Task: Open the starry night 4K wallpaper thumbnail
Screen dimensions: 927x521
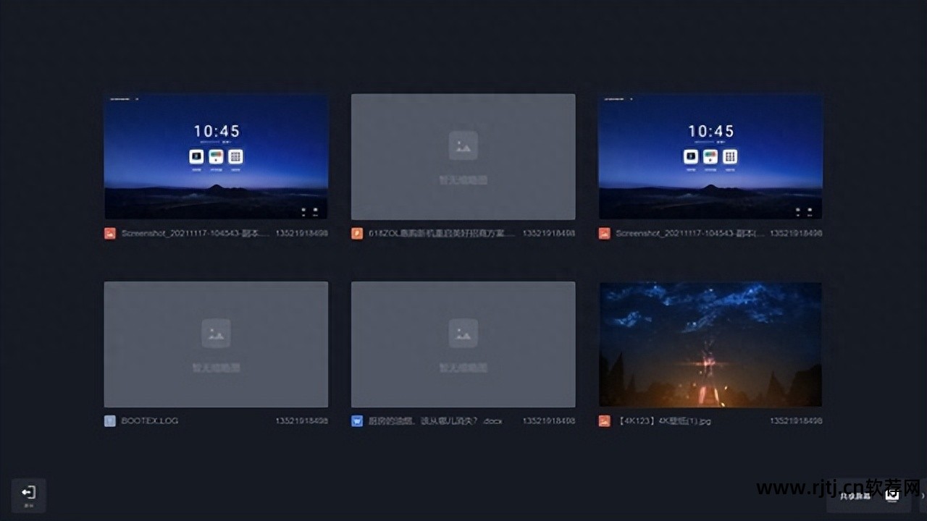Action: (710, 344)
